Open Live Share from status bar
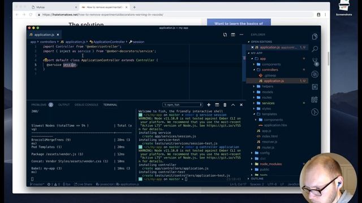Image resolution: width=362 pixels, height=203 pixels. click(x=83, y=184)
